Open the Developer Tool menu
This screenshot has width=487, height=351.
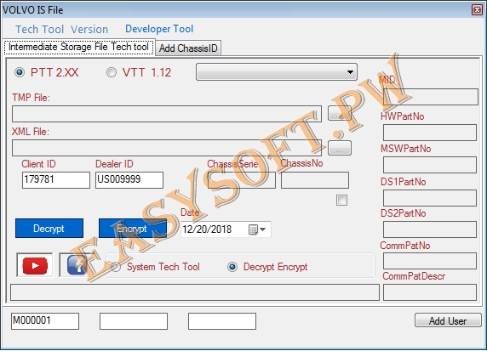coord(159,29)
